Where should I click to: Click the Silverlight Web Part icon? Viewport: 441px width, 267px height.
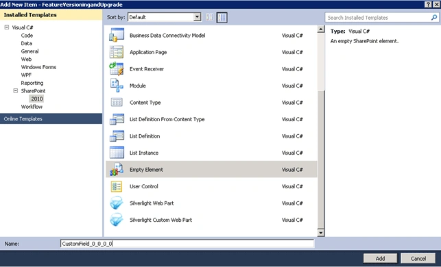[117, 203]
